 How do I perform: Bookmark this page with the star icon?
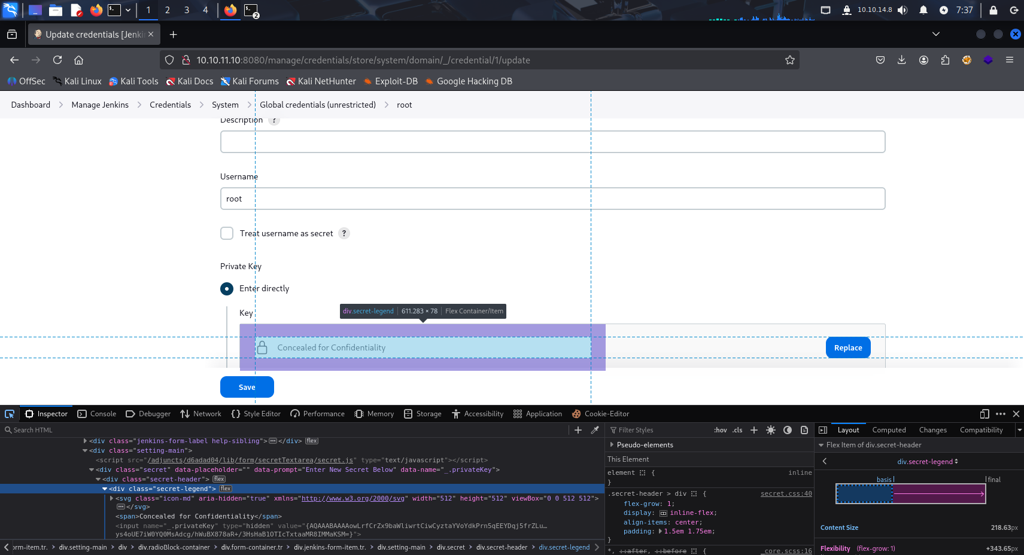[790, 60]
